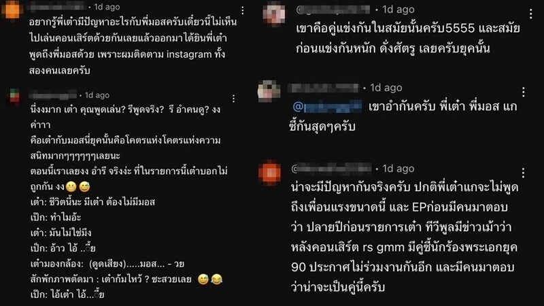Viewport: 544px width, 306px height.
Task: Open three-dot menu on comment เขาคือคู่แข่งกัน
Action: pyautogui.click(x=531, y=14)
